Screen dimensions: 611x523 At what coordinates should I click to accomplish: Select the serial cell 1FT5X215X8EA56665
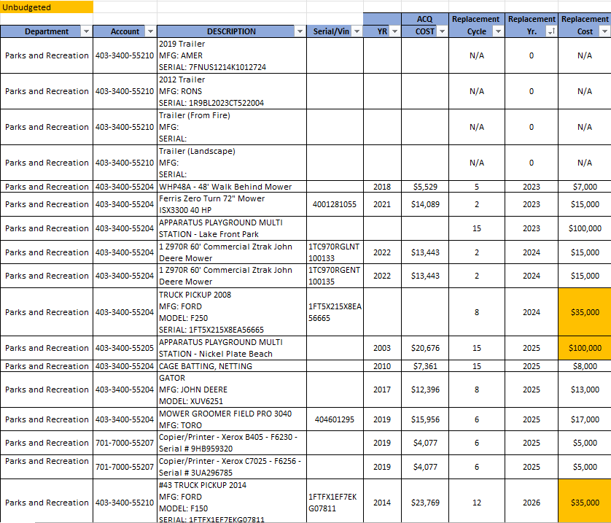point(335,312)
